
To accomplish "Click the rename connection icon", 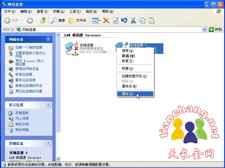I will click(x=11, y=80).
